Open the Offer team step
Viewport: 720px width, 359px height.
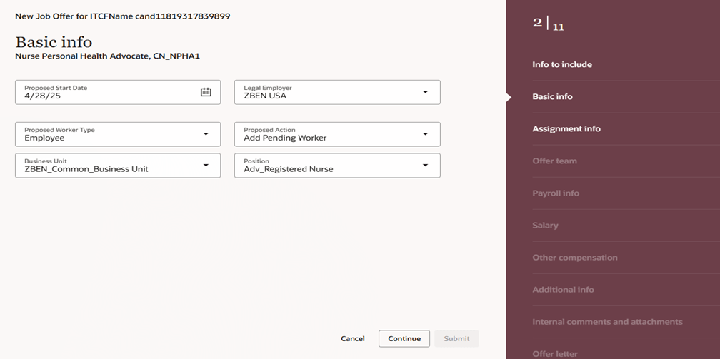(554, 161)
